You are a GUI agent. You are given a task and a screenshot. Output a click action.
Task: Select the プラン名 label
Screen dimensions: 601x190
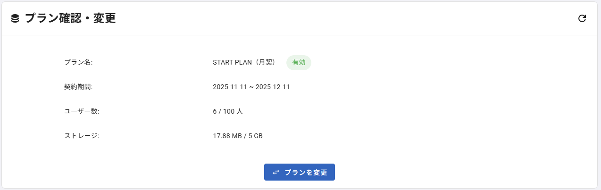tap(78, 62)
